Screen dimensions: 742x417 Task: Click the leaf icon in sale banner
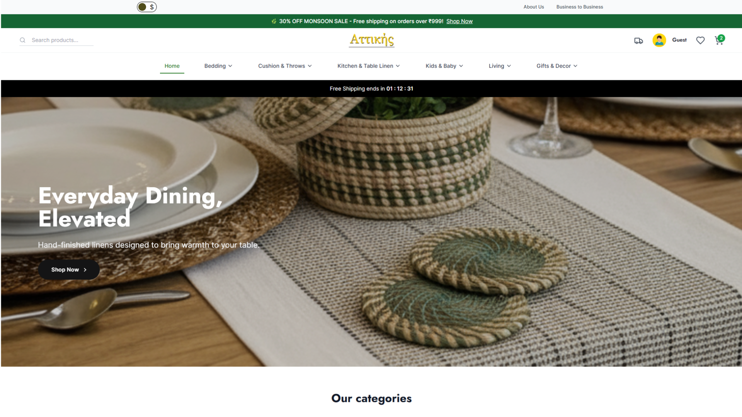click(274, 21)
